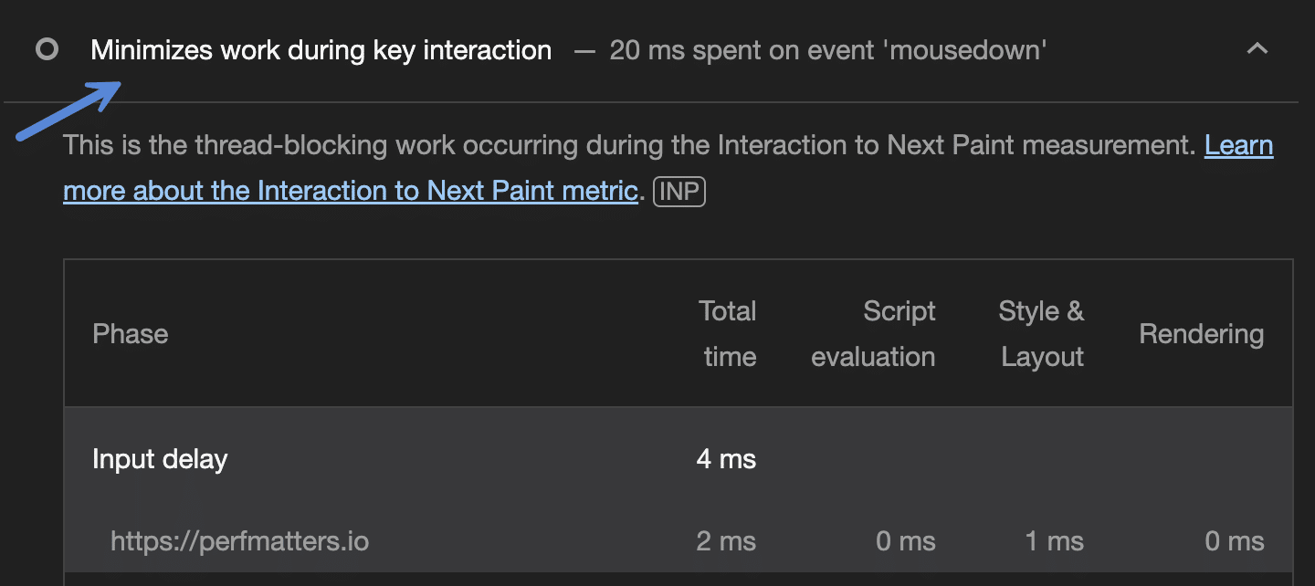Click the INP metric badge
This screenshot has width=1315, height=586.
point(679,192)
